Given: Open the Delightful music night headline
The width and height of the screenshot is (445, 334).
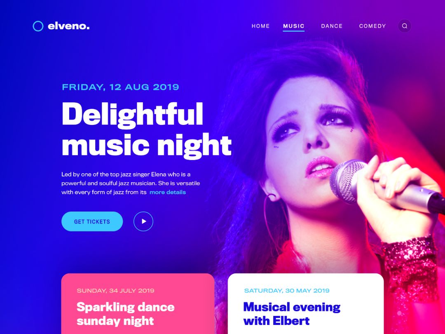Looking at the screenshot, I should point(146,129).
